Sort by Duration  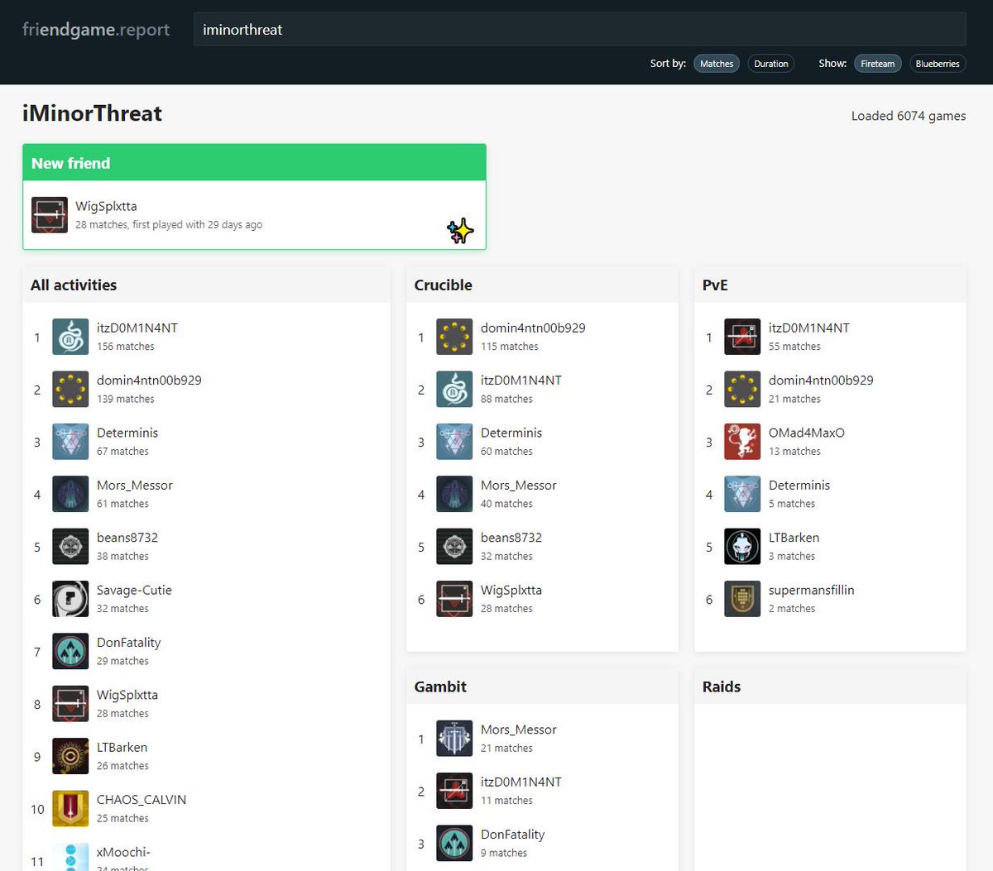coord(771,64)
